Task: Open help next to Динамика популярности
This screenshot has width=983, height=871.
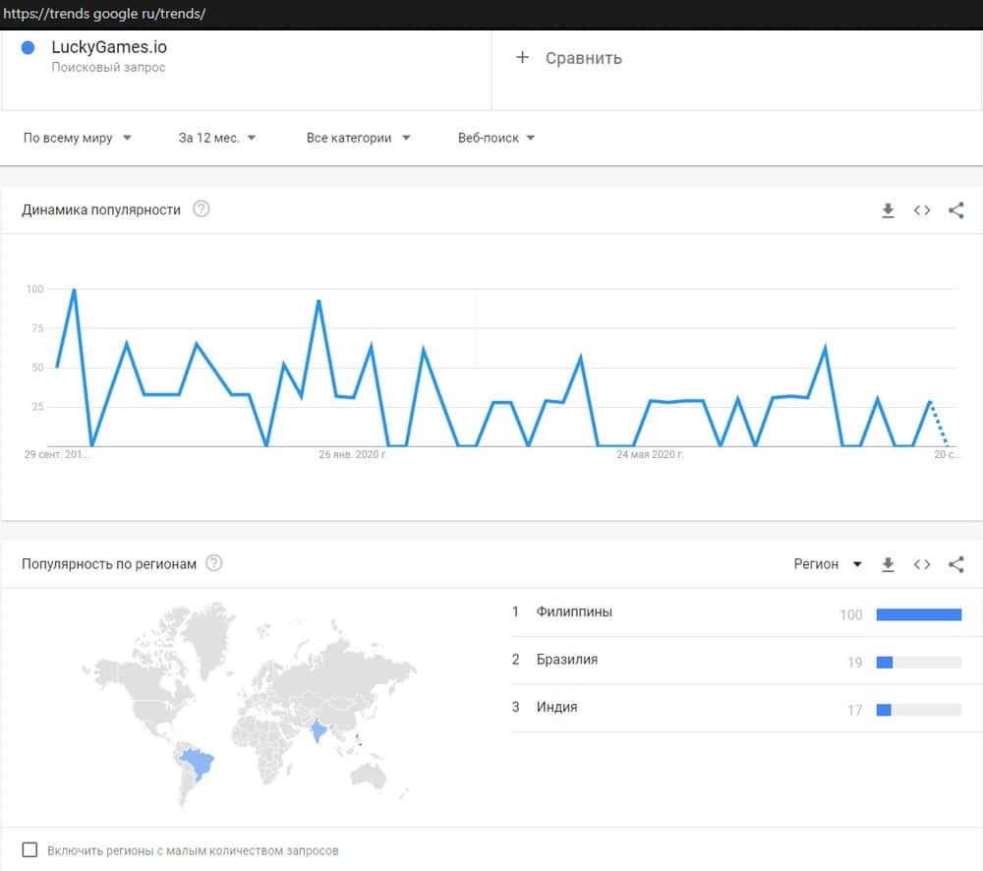Action: 202,209
